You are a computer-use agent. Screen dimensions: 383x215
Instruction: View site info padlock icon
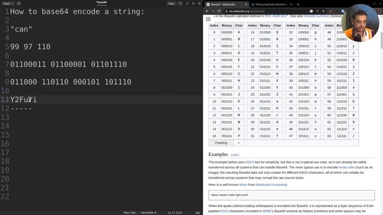point(227,11)
